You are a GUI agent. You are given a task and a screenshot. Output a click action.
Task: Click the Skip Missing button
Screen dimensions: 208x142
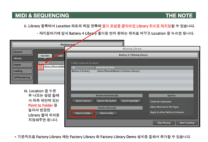click(164, 123)
